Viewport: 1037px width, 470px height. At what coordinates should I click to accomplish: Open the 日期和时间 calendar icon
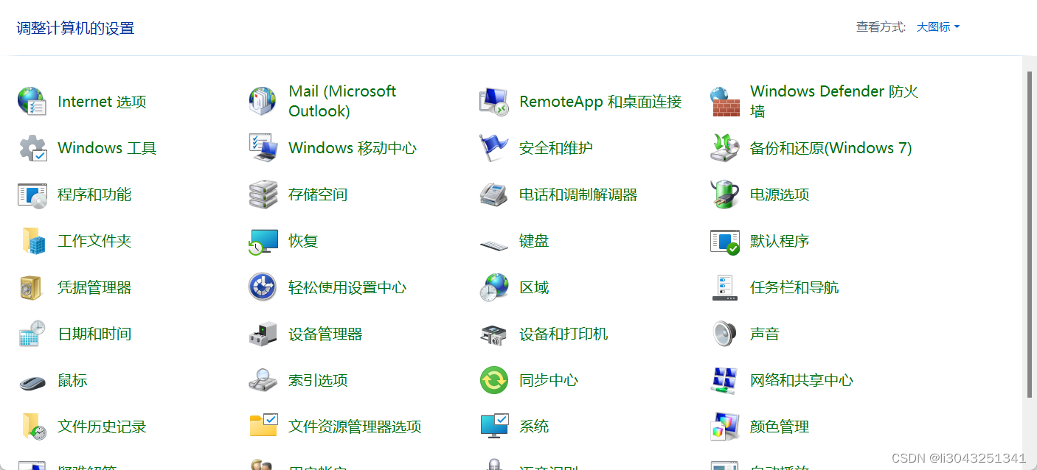click(32, 334)
